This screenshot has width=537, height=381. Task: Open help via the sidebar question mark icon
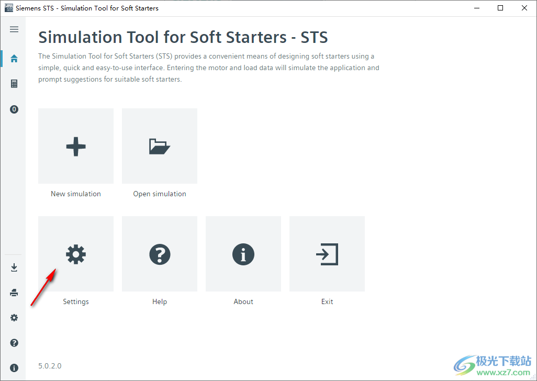click(14, 343)
